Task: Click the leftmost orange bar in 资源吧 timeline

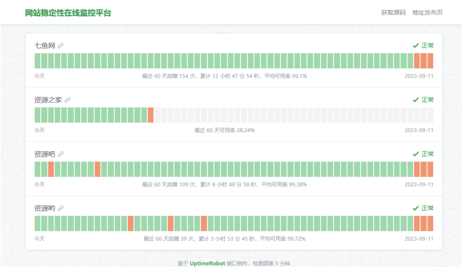Action: click(x=51, y=169)
